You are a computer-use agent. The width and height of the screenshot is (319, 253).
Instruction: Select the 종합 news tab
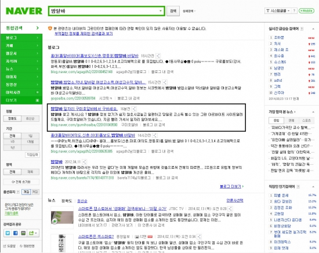pos(276,120)
